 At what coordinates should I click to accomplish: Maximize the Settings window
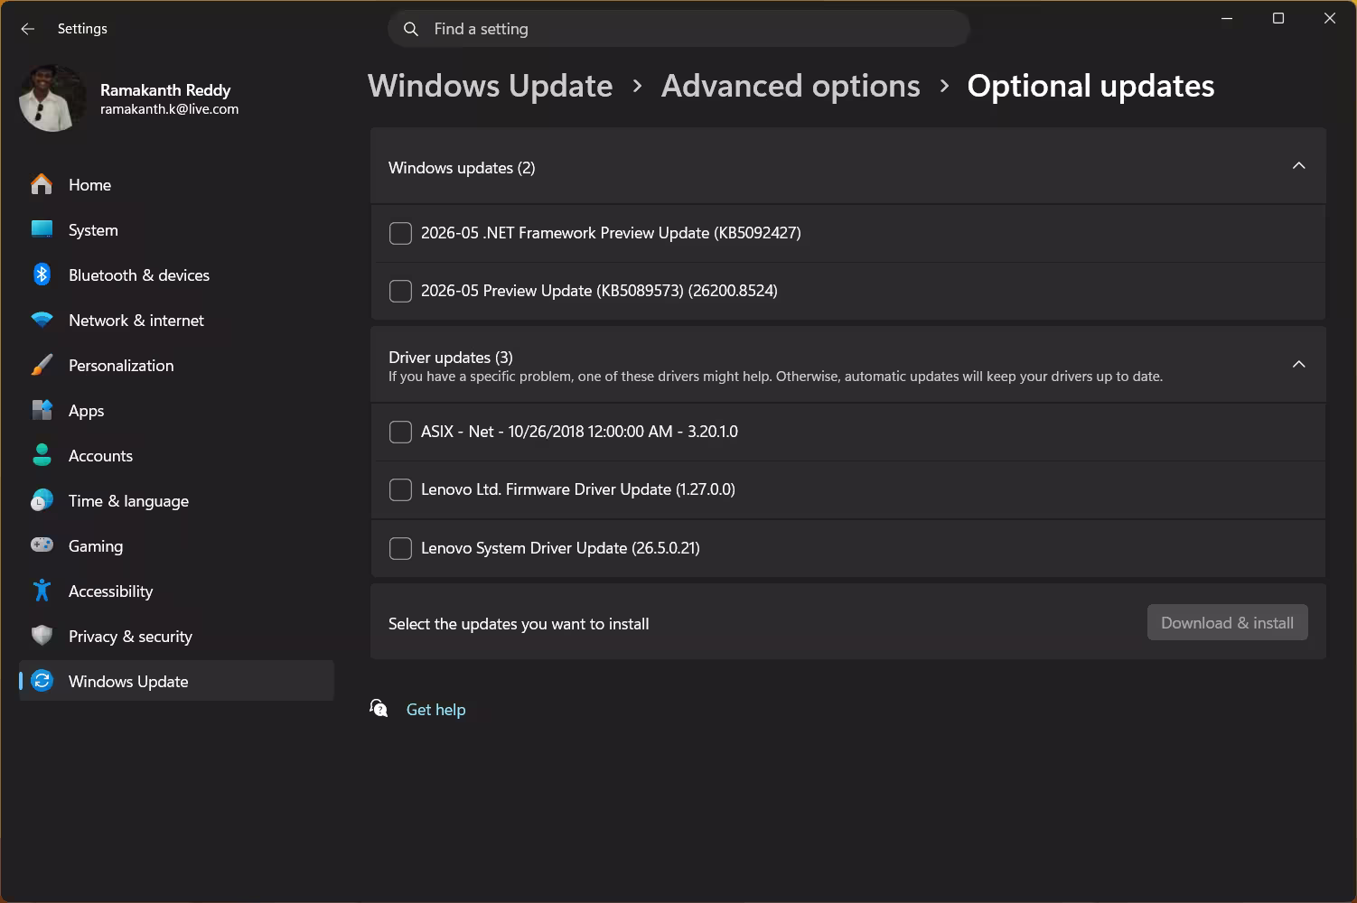[1278, 18]
